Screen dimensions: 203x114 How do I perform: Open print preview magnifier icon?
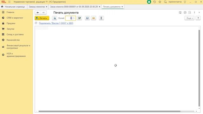(x=55, y=18)
